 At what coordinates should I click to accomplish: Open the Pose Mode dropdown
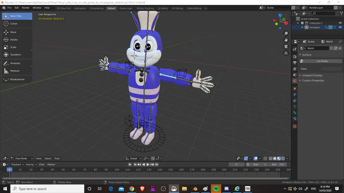pyautogui.click(x=21, y=158)
